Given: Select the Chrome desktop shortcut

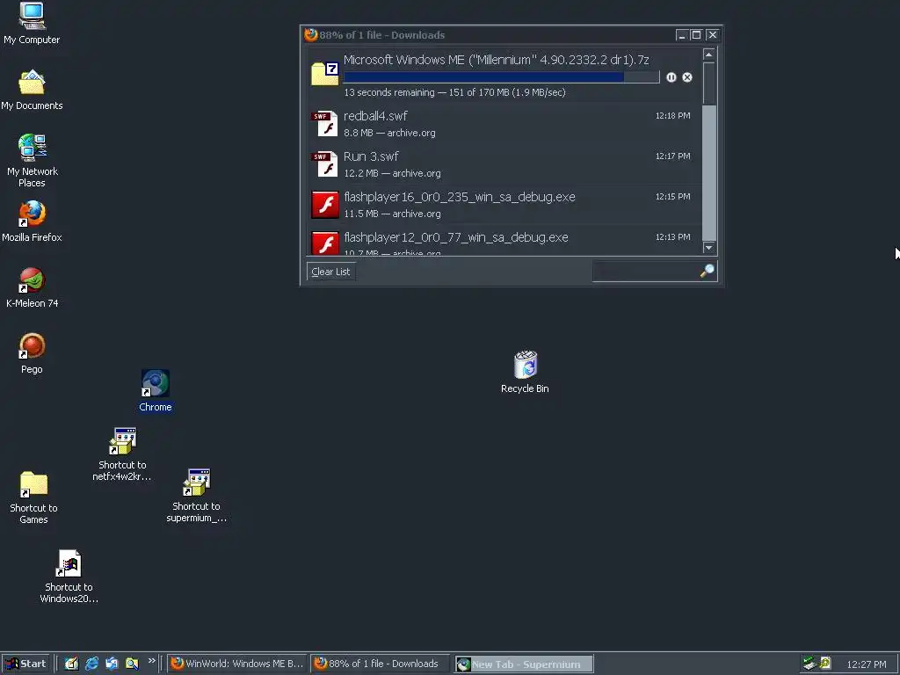Looking at the screenshot, I should 155,391.
